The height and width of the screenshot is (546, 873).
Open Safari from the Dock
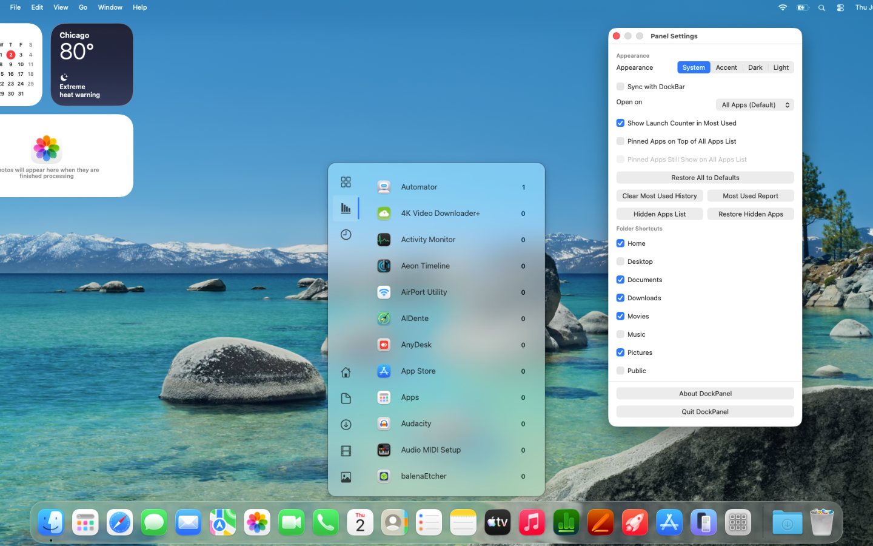(x=119, y=522)
